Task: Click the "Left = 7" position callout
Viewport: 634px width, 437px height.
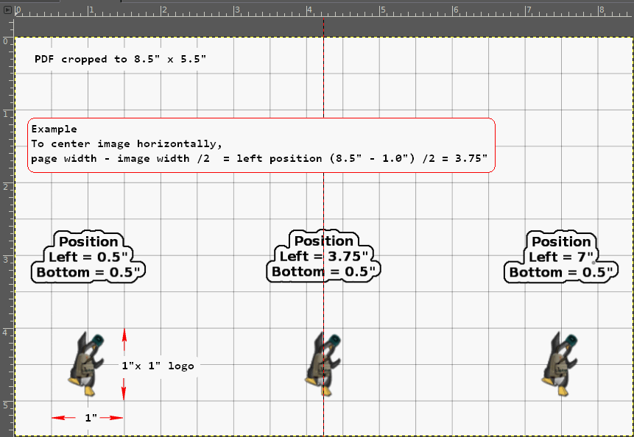Action: [x=561, y=257]
